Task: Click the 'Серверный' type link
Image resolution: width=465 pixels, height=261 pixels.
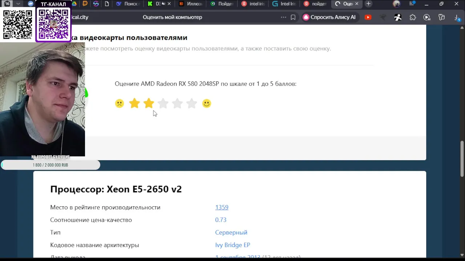Action: pyautogui.click(x=231, y=232)
